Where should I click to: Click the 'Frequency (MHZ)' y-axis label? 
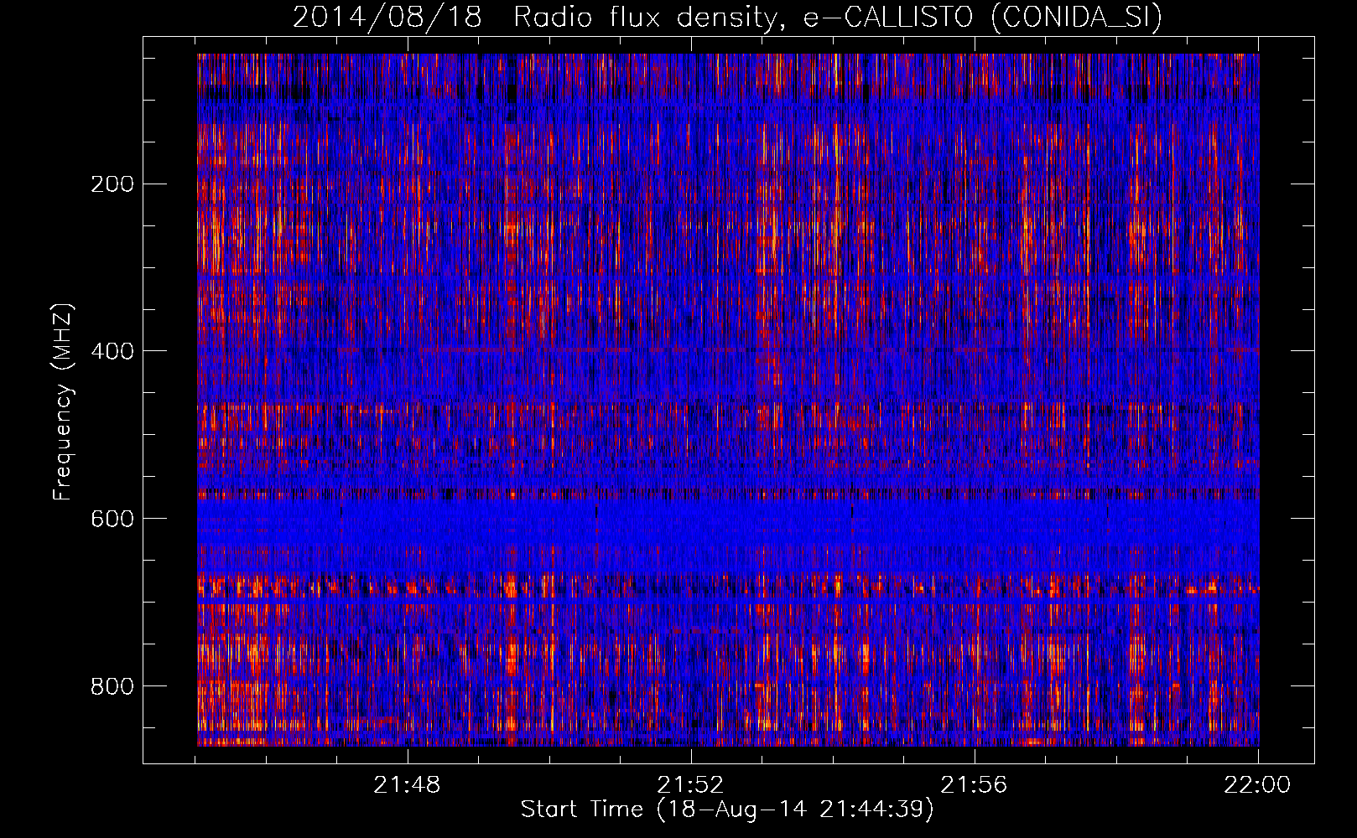[x=63, y=401]
